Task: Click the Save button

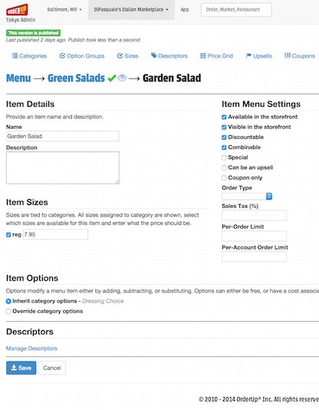Action: coord(21,368)
